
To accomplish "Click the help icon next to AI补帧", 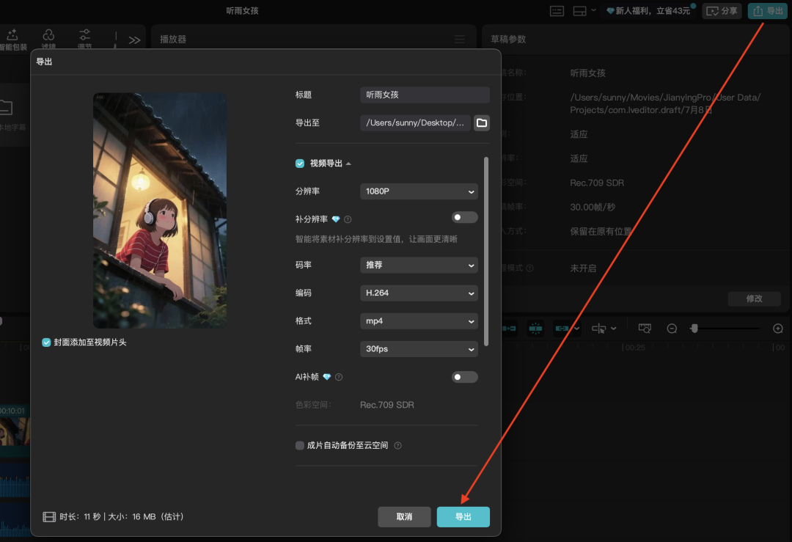I will 339,377.
